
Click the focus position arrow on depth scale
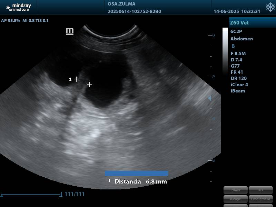click(209, 98)
